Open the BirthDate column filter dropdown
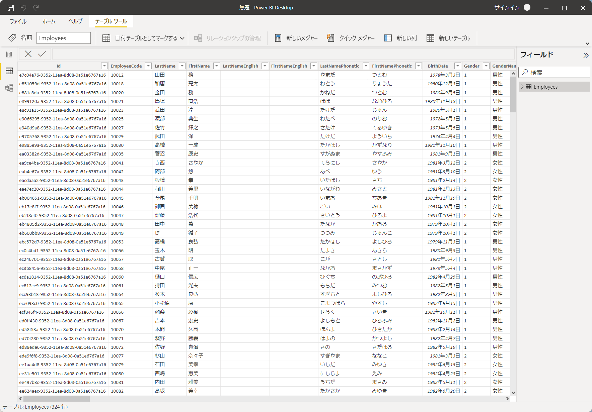This screenshot has width=592, height=412. [457, 66]
